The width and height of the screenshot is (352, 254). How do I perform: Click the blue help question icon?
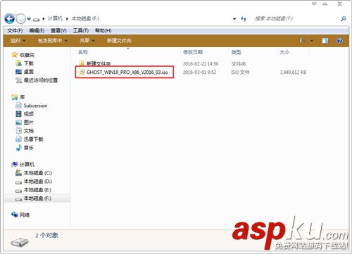(339, 41)
